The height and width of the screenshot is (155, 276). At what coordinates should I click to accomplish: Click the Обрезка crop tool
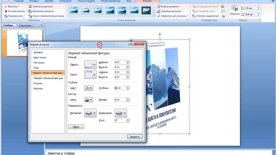point(235,10)
